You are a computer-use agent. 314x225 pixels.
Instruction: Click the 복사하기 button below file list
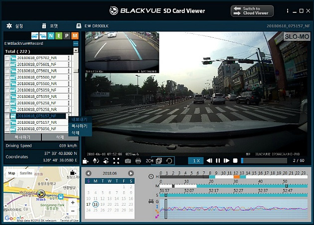(x=22, y=137)
